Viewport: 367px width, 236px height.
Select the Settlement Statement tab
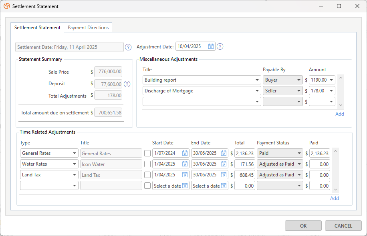click(37, 28)
